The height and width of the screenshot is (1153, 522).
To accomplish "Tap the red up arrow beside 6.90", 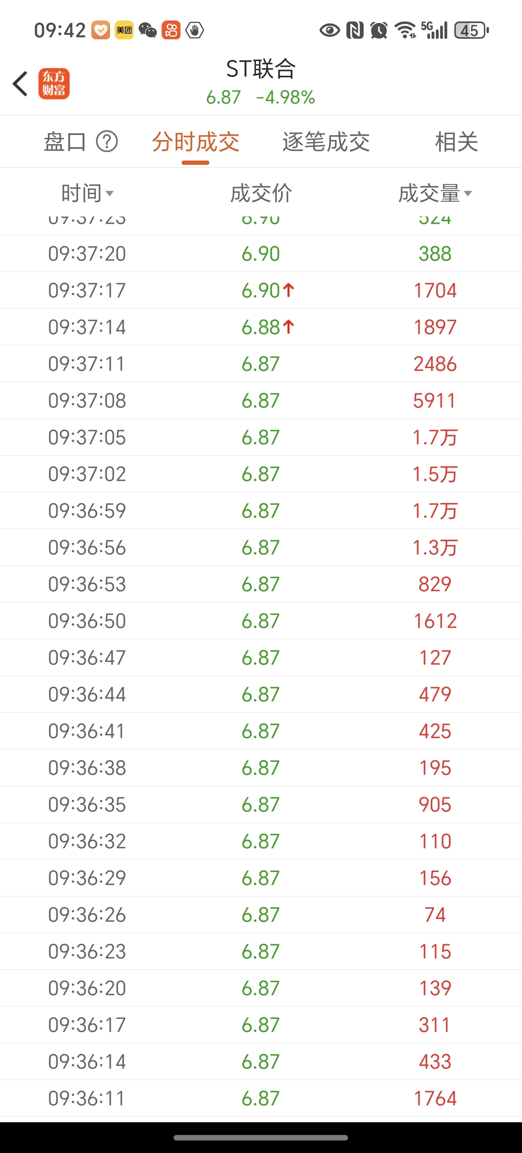I will click(x=289, y=290).
